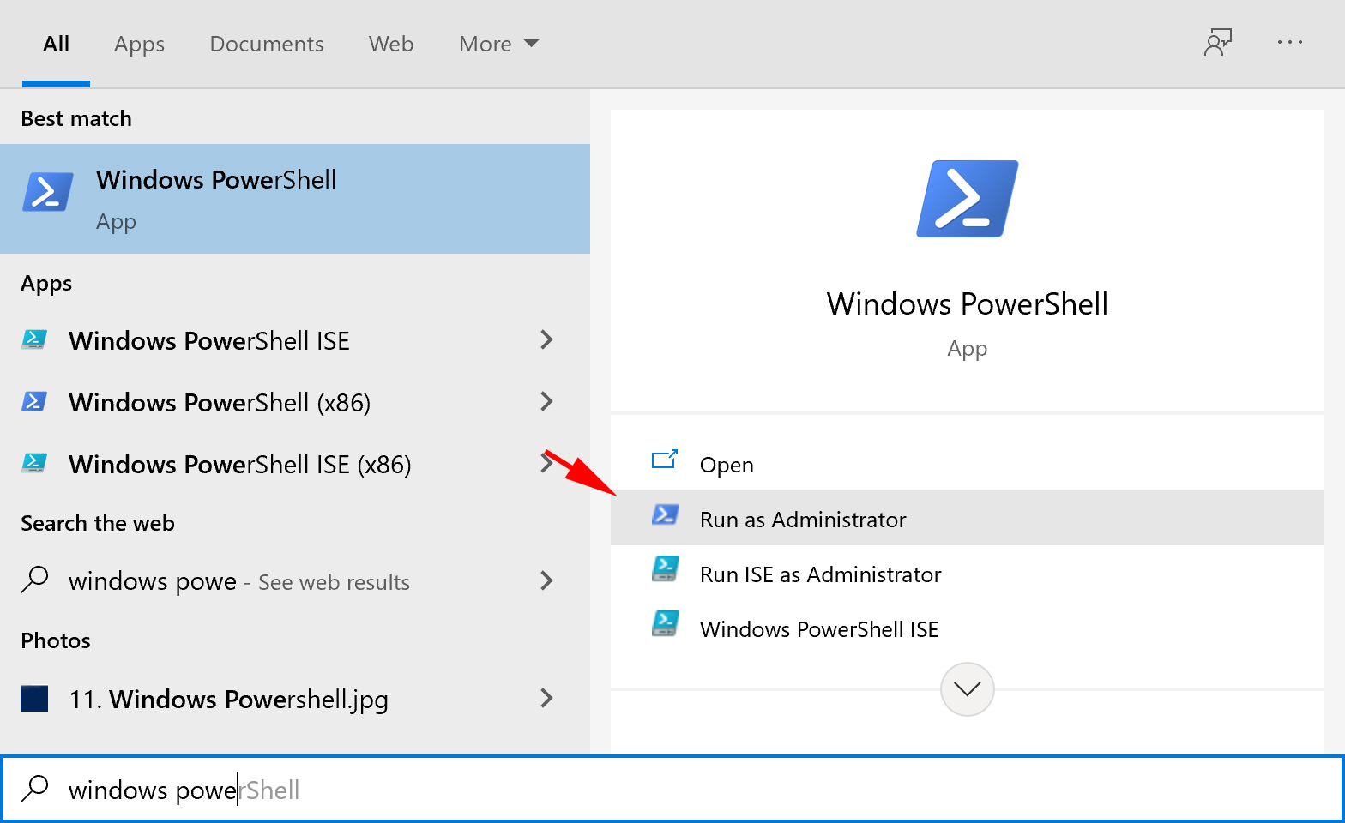The height and width of the screenshot is (823, 1345).
Task: Select Windows PowerShell ISE (x86) result
Action: pyautogui.click(x=295, y=464)
